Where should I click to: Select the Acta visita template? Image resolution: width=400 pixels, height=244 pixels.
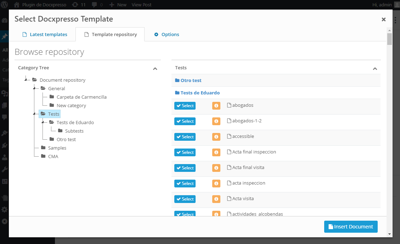point(185,199)
